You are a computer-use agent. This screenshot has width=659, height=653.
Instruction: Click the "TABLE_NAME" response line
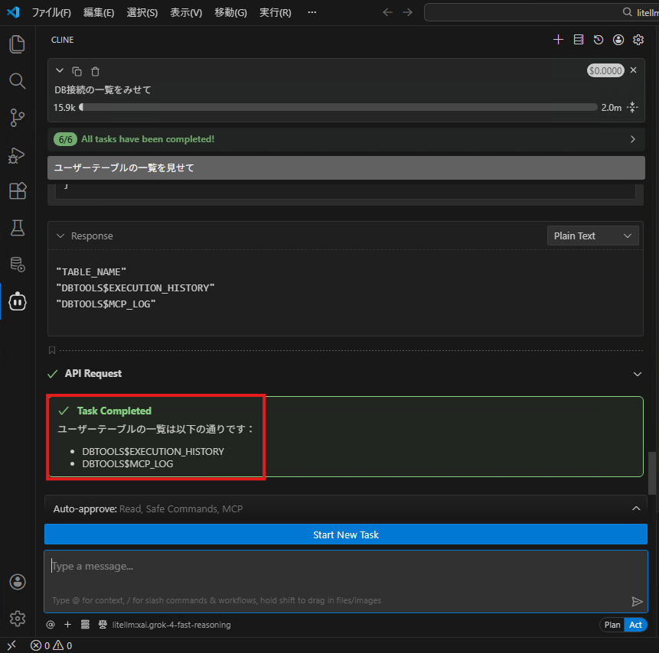pos(91,272)
